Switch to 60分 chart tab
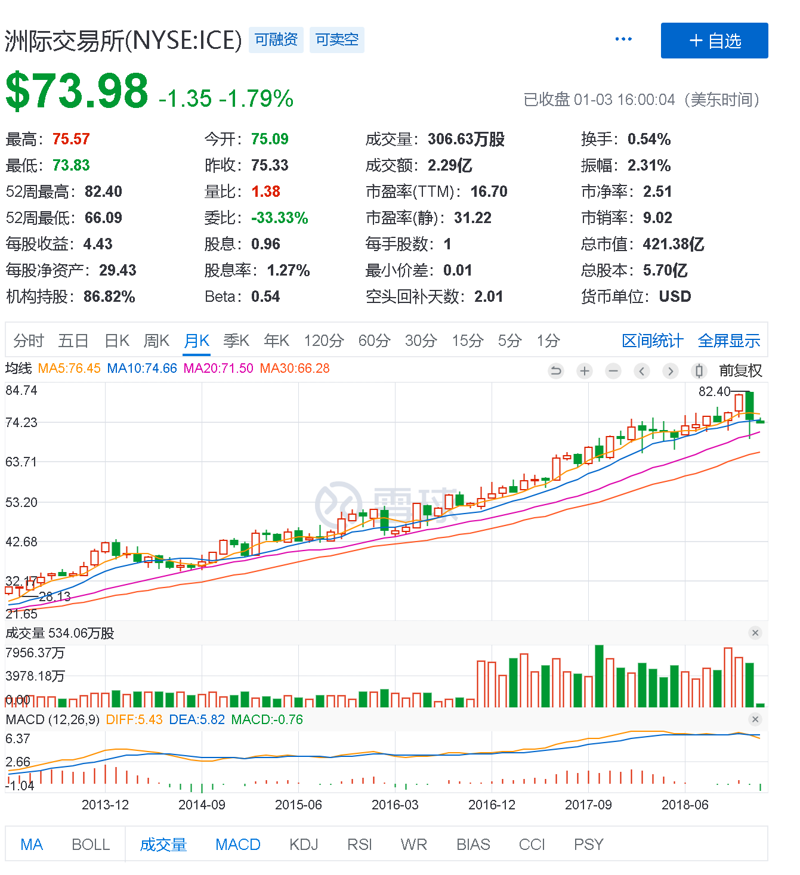This screenshot has width=800, height=875. point(375,341)
